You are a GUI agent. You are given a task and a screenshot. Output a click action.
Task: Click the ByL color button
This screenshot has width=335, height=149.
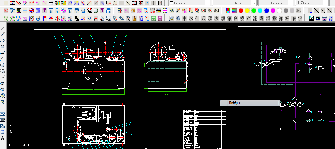(299, 10)
